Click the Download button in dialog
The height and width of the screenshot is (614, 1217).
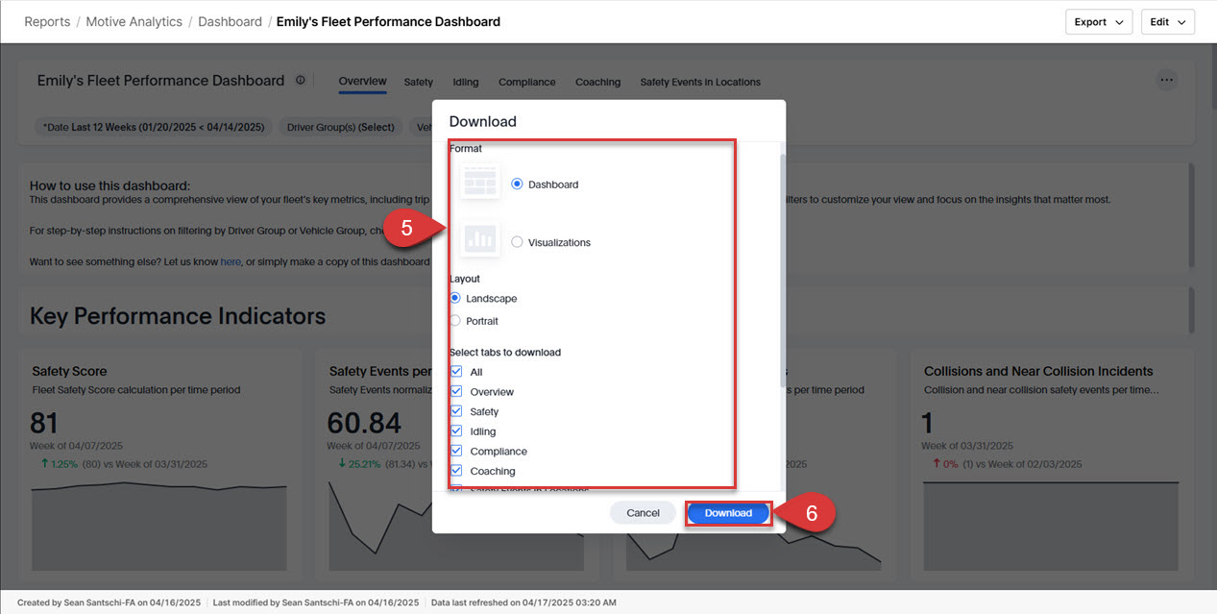[x=728, y=513]
